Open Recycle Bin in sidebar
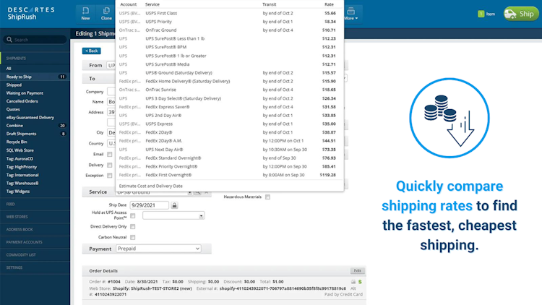542x305 pixels. click(17, 142)
